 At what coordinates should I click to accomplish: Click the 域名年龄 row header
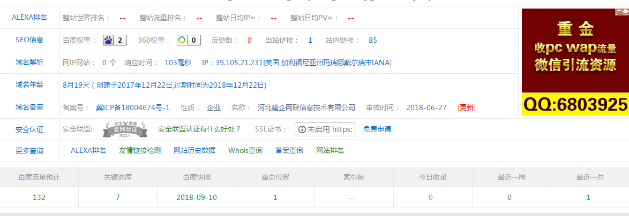coord(29,84)
